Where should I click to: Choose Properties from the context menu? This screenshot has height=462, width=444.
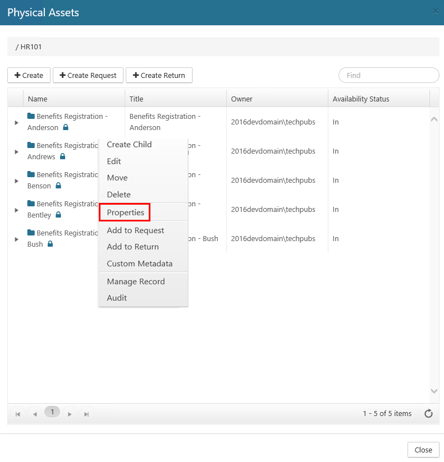point(125,212)
